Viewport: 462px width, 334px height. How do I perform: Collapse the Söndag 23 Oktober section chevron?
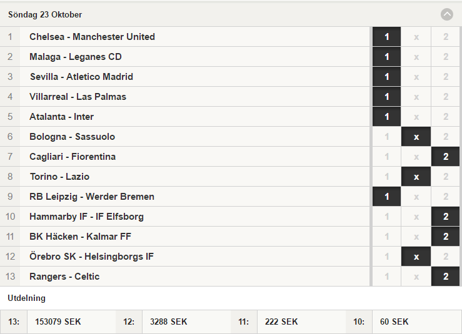point(446,14)
